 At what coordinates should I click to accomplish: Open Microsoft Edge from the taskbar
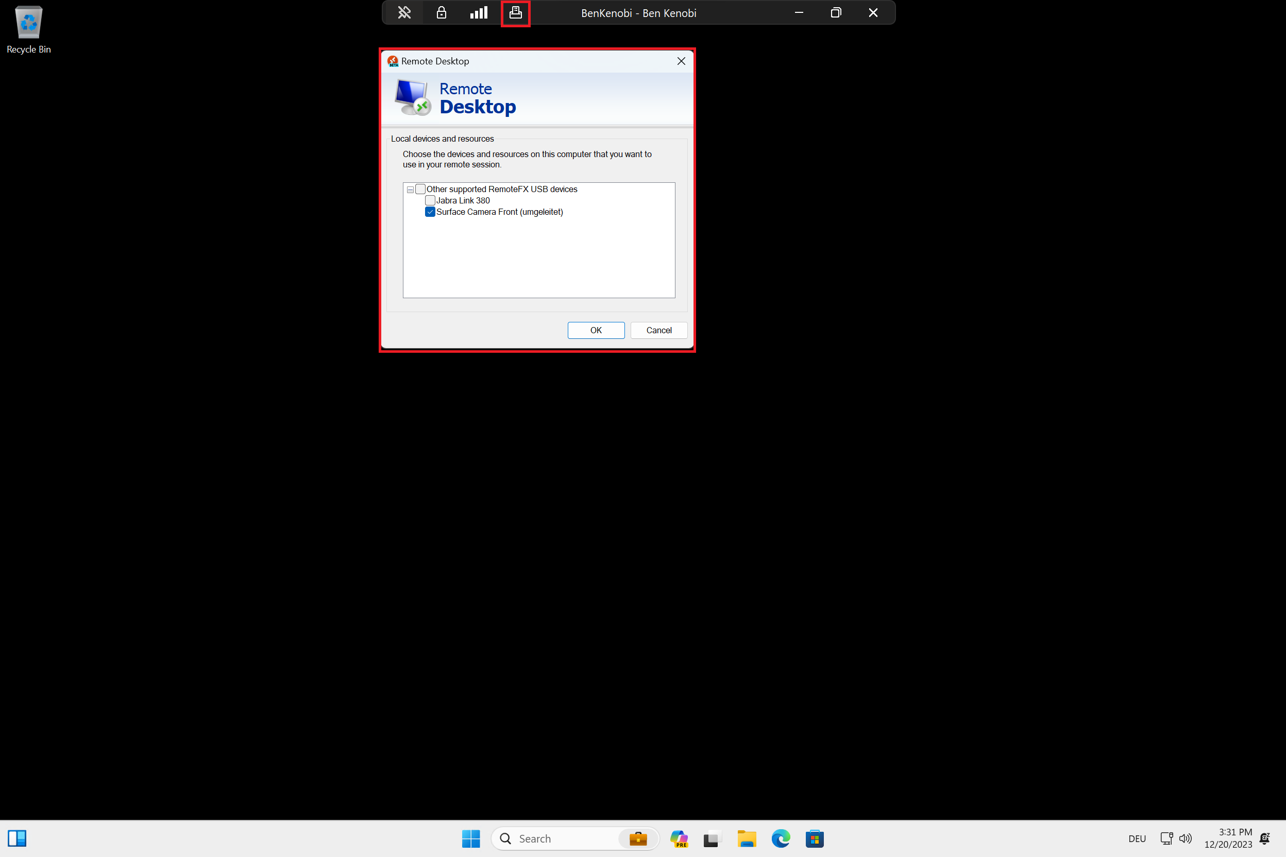coord(781,838)
